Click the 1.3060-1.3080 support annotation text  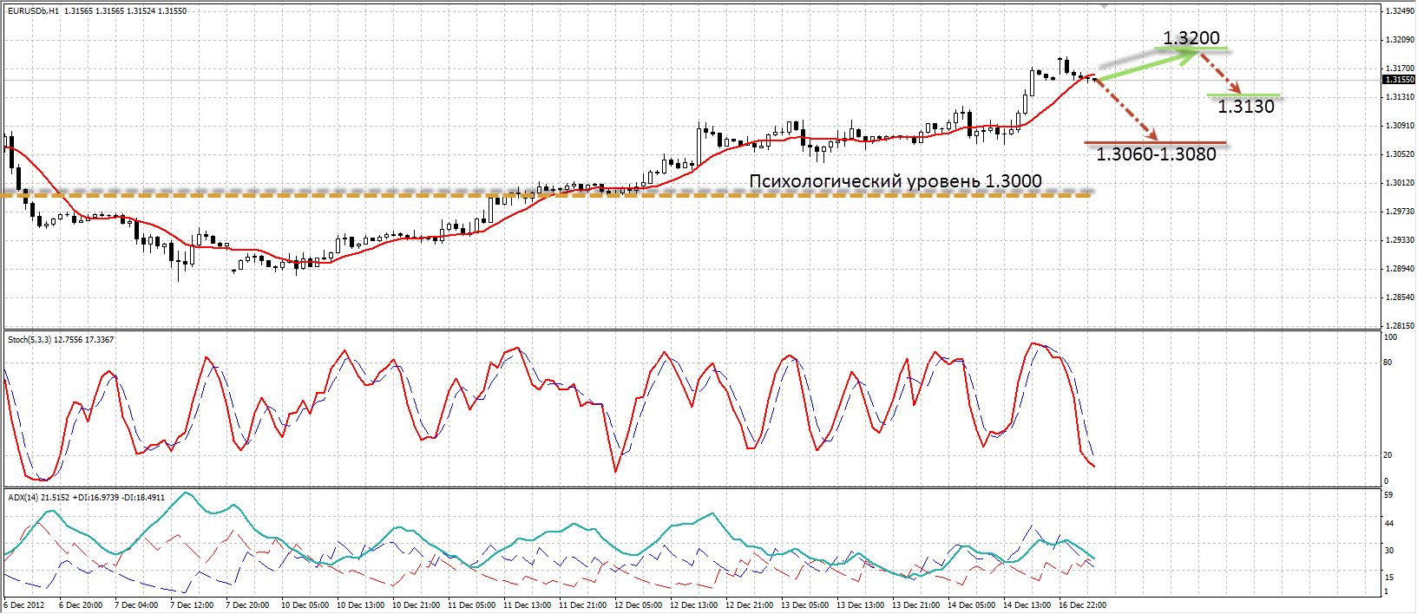(1157, 154)
